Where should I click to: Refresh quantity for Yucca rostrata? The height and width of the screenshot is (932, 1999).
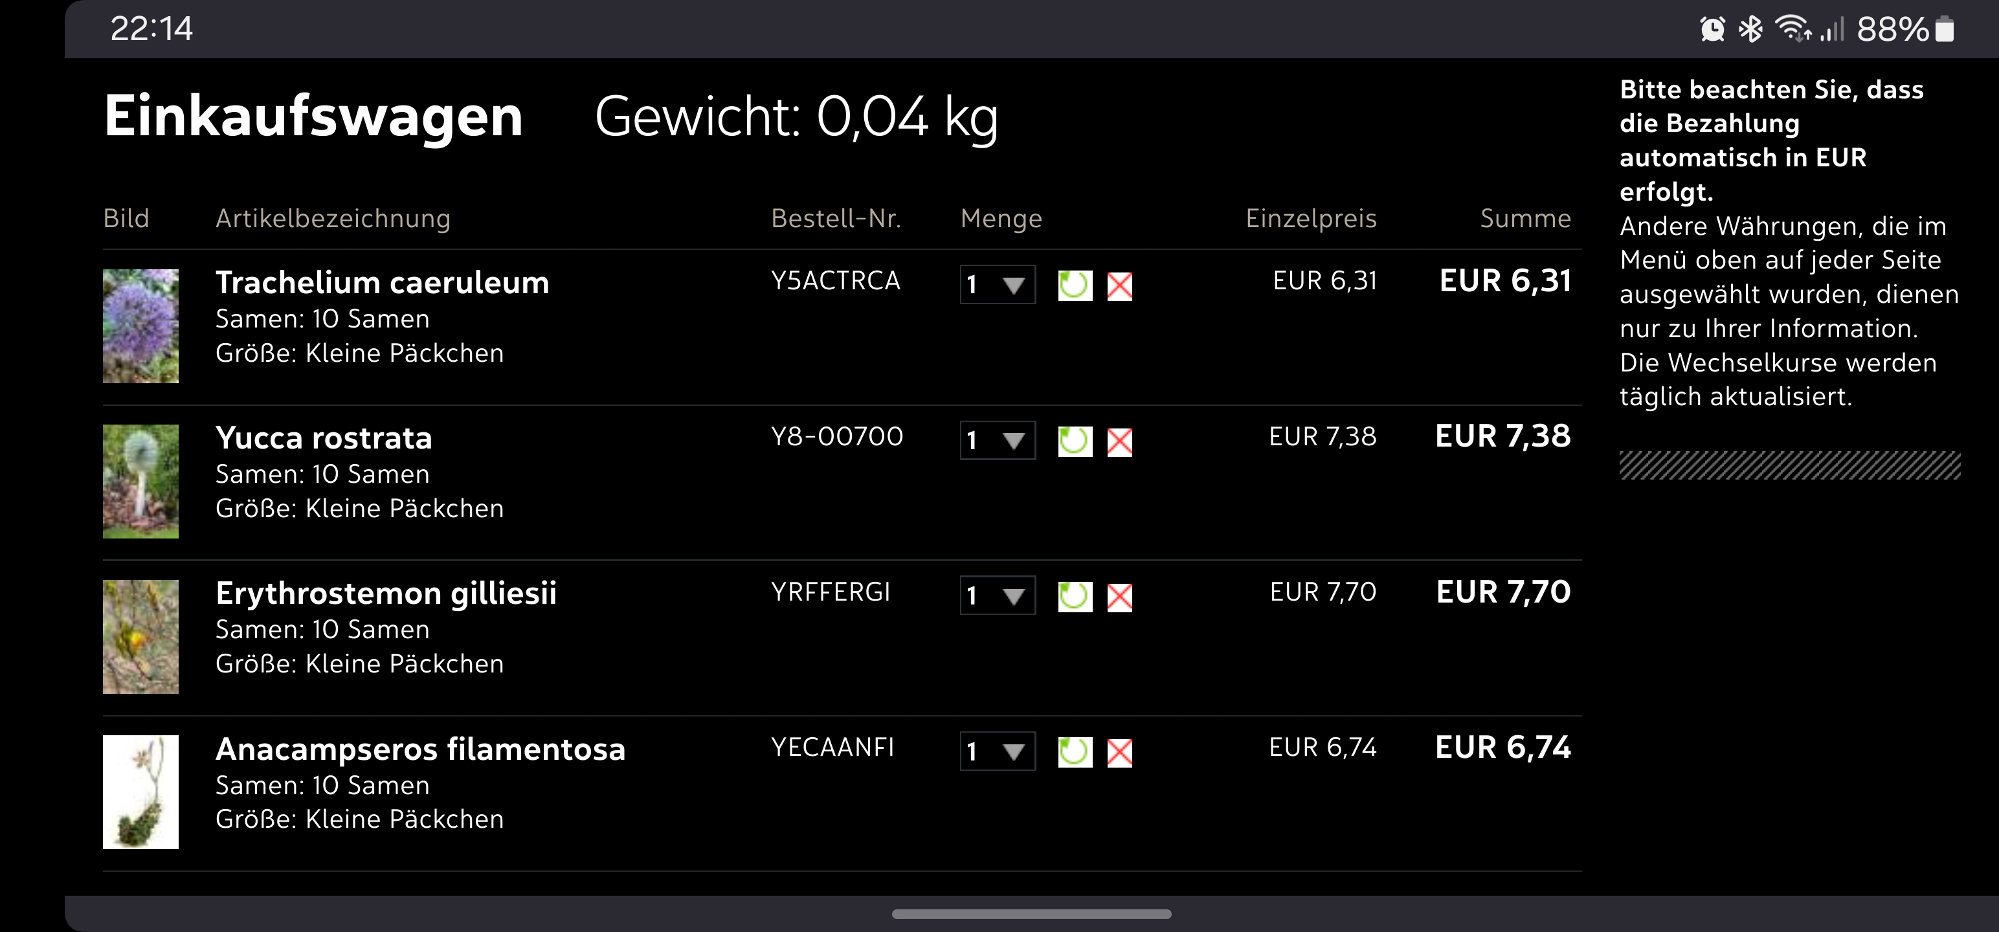pos(1075,441)
